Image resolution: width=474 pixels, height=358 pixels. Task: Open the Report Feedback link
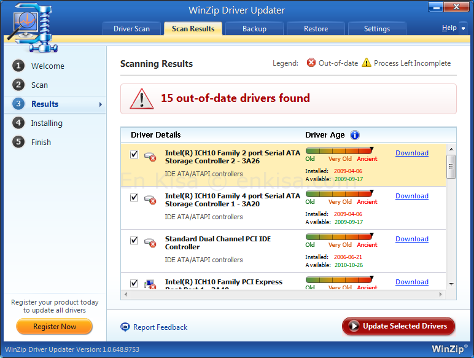click(x=160, y=327)
